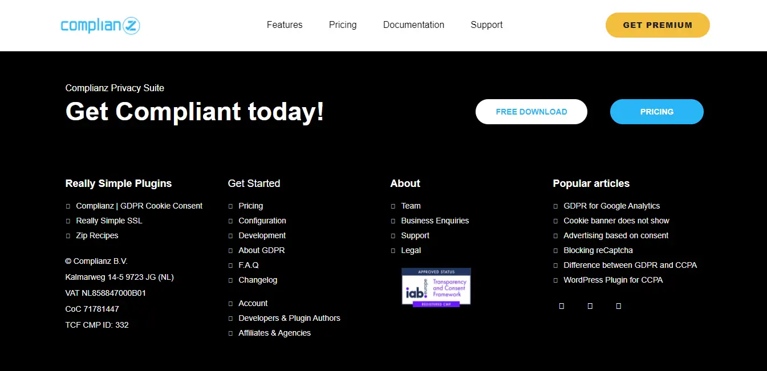The height and width of the screenshot is (371, 767).
Task: Click the middle social media icon
Action: coord(590,306)
